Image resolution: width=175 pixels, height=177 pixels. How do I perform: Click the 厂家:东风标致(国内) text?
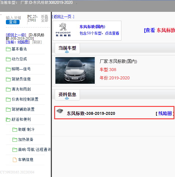point(118,62)
